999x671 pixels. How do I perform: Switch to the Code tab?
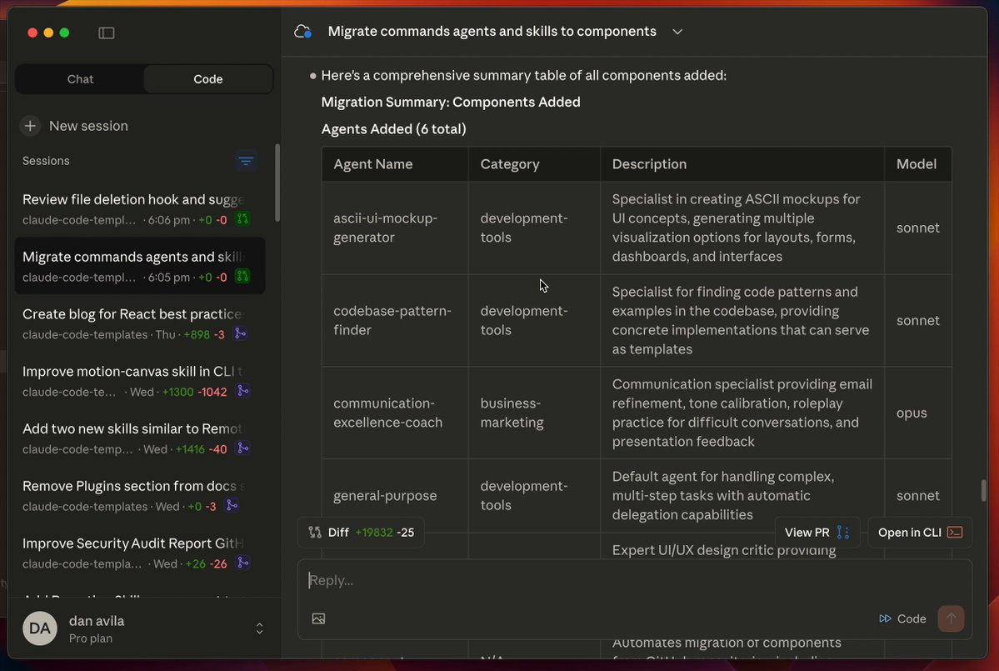click(x=207, y=79)
